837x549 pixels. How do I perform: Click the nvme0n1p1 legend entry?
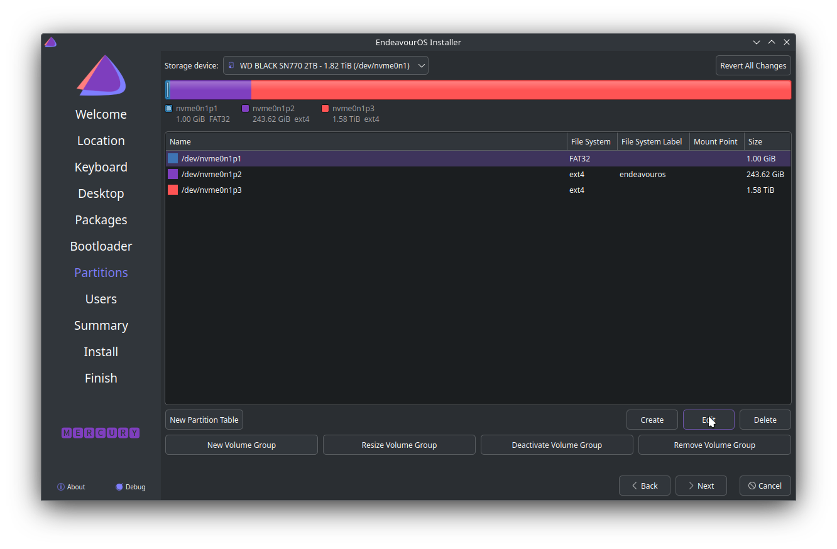click(197, 114)
